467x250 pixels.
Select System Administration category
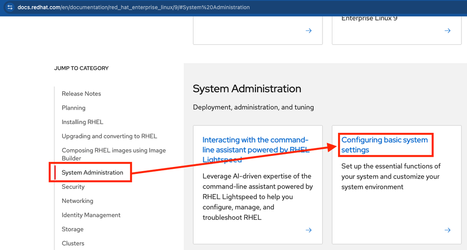(x=93, y=173)
